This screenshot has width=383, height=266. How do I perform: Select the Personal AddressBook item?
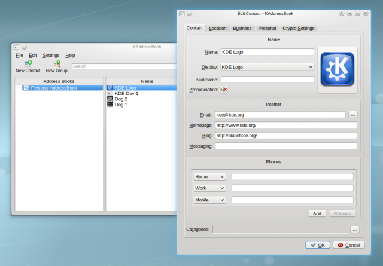[53, 88]
